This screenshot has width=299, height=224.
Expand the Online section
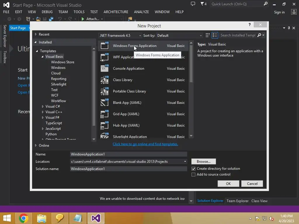click(x=36, y=145)
